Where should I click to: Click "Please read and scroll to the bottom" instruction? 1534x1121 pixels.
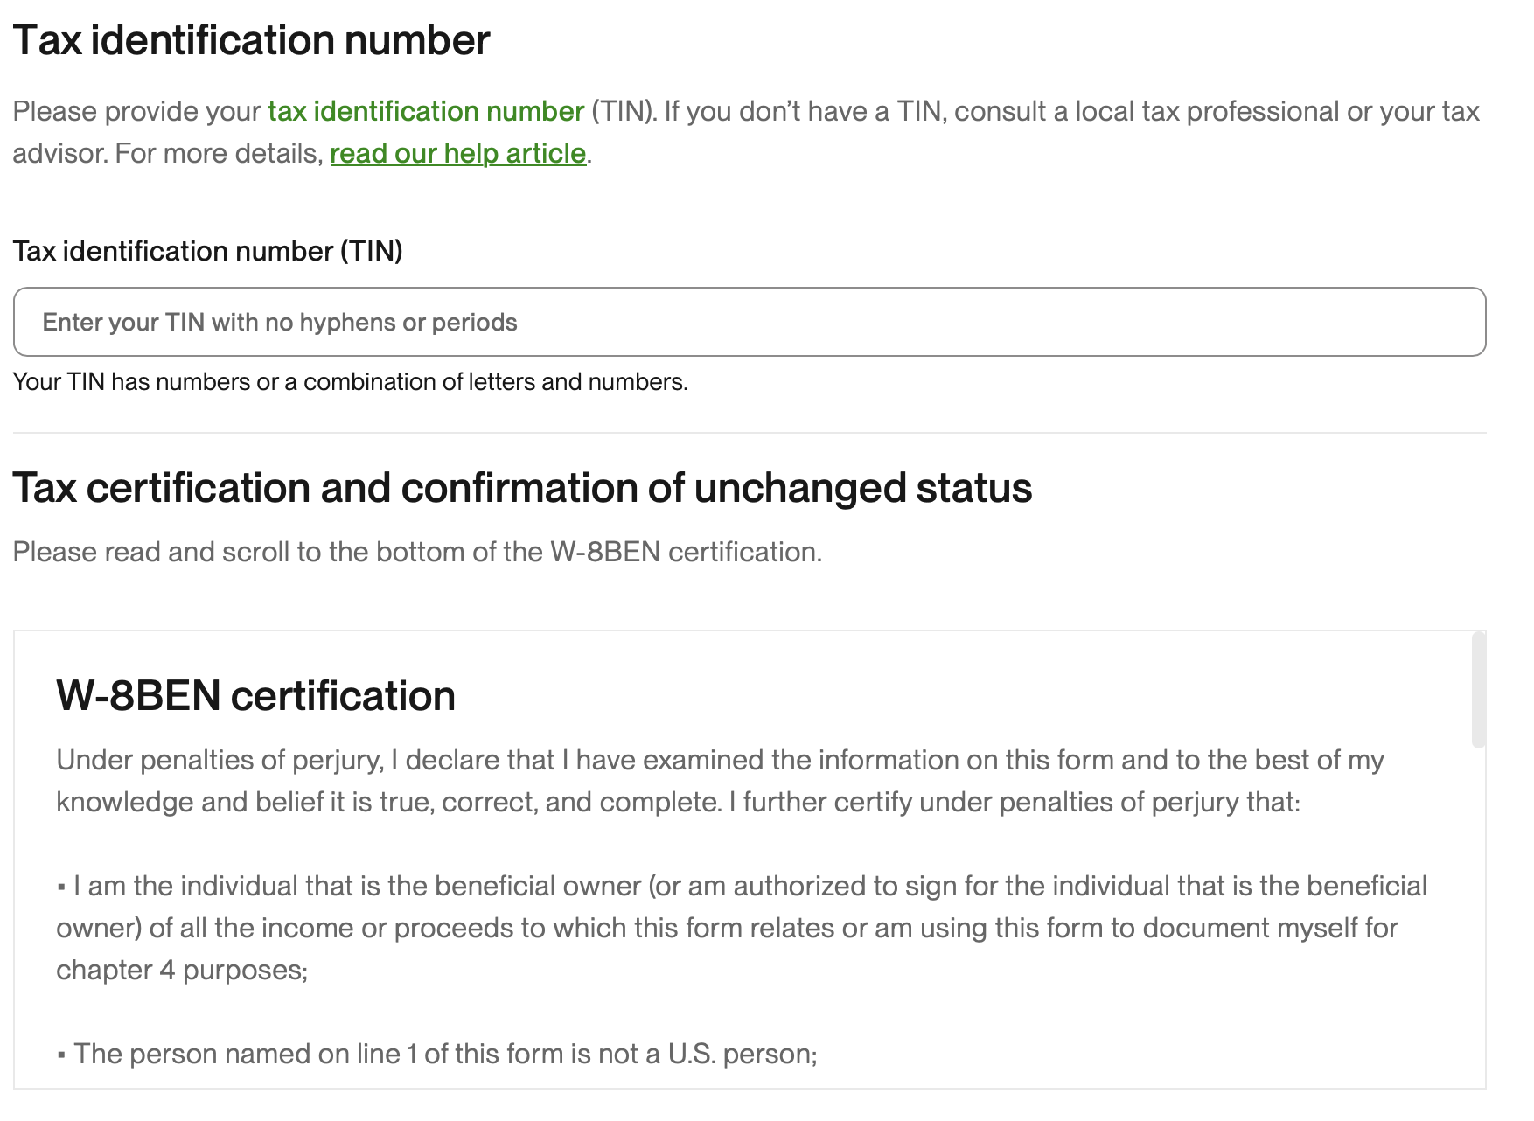point(417,553)
